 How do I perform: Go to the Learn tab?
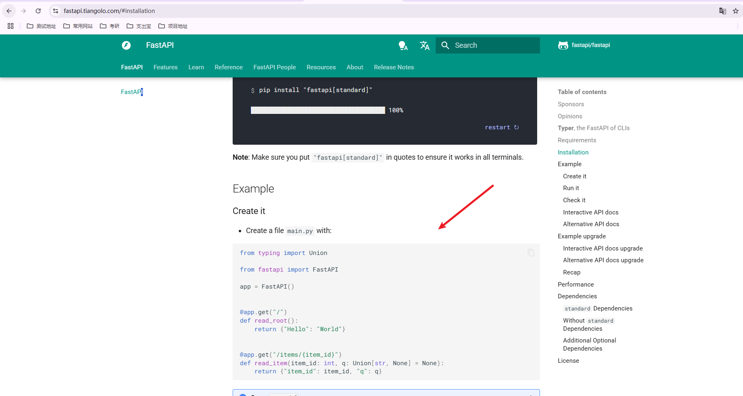[196, 67]
